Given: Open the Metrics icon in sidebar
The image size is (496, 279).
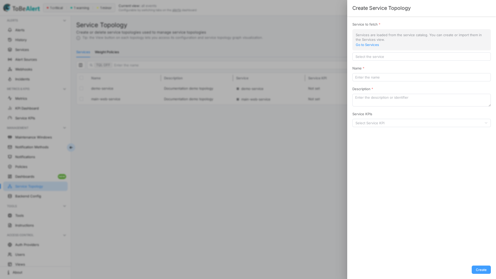Looking at the screenshot, I should [x=10, y=98].
